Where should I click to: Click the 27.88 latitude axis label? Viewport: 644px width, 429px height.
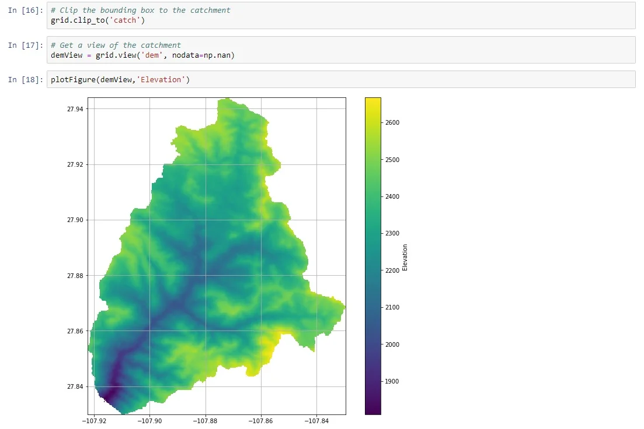click(75, 276)
